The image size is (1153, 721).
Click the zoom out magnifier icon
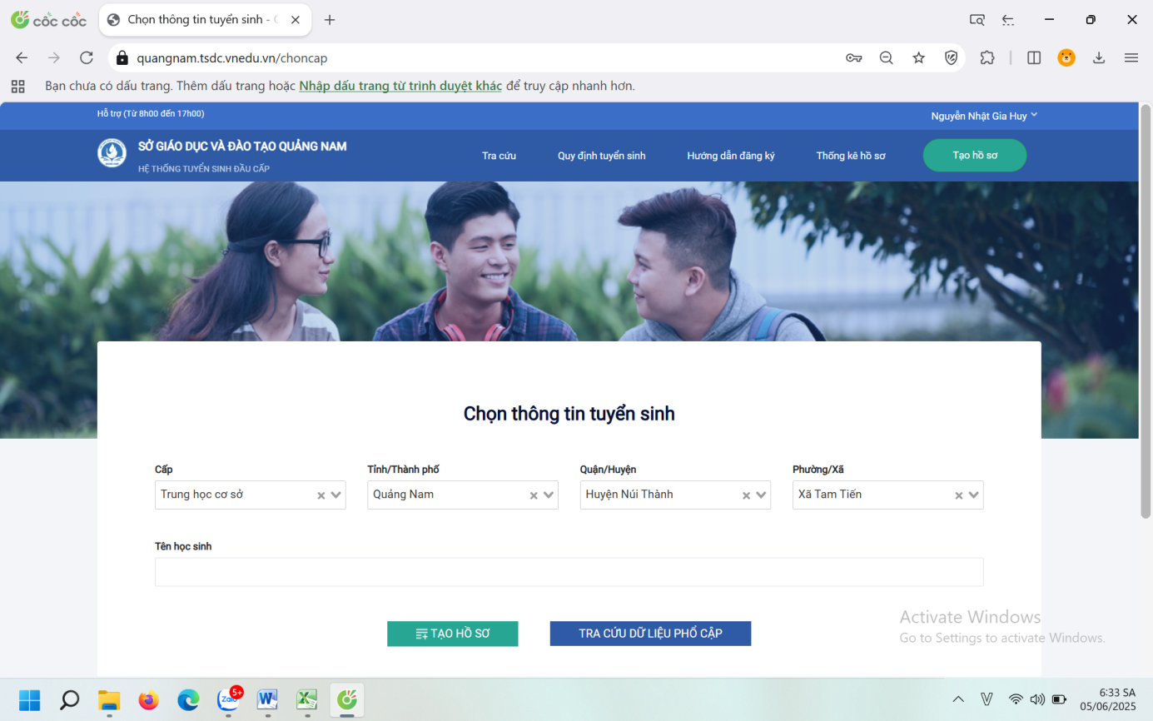[x=886, y=57]
